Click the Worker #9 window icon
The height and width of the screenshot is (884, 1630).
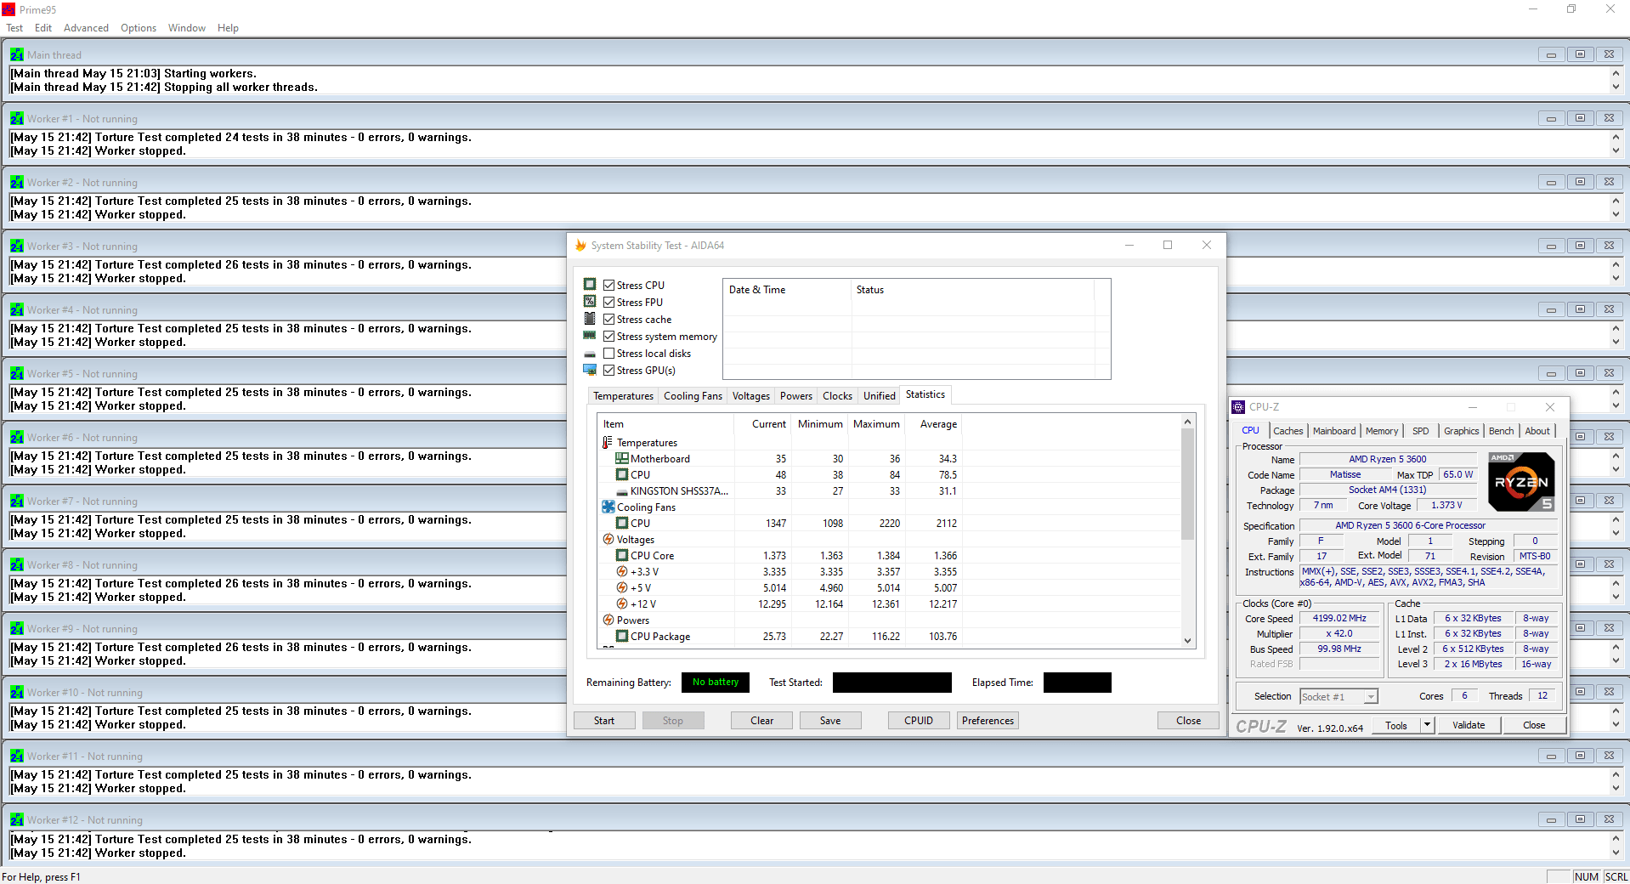[x=17, y=628]
